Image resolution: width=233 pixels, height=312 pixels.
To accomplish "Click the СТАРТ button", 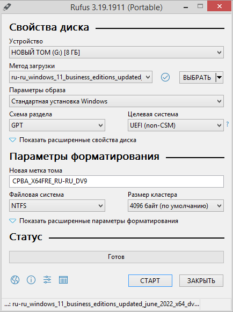I will 150,280.
